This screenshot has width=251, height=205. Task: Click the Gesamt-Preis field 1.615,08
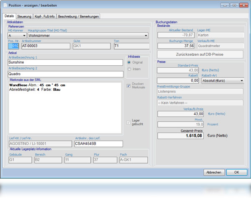[x=181, y=136]
